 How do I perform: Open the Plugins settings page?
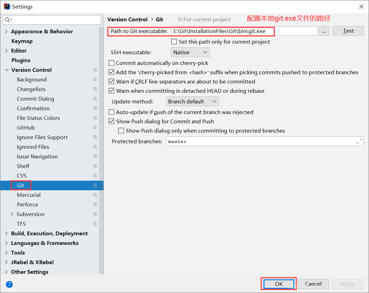21,60
